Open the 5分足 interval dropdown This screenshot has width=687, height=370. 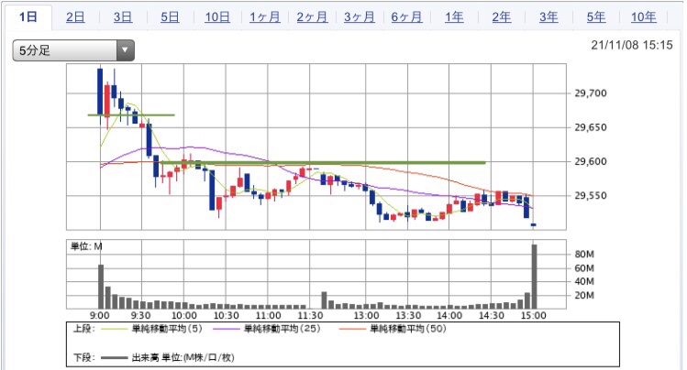[x=73, y=50]
